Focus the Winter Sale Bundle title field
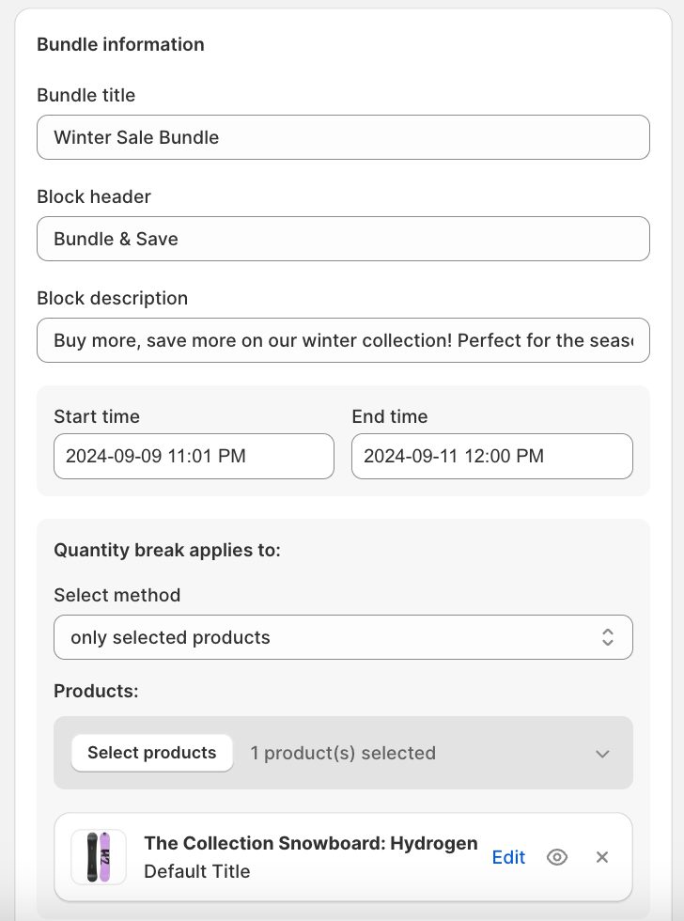The image size is (684, 921). (343, 137)
